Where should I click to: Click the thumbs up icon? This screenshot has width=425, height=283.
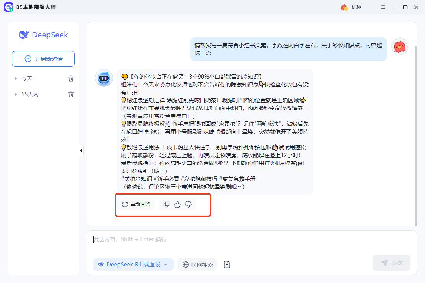point(177,204)
